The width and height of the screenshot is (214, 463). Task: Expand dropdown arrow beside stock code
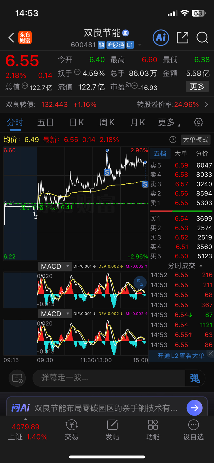140,45
